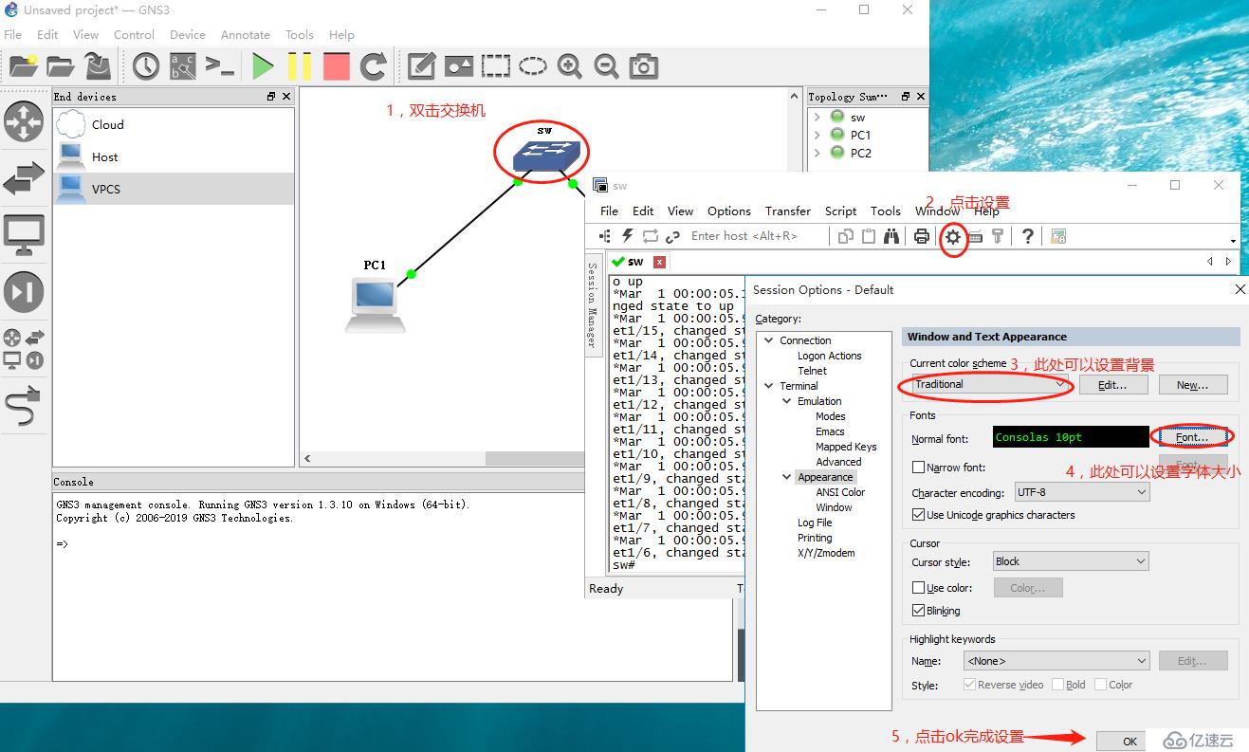
Task: Open SecureCRT Options menu
Action: click(x=729, y=211)
